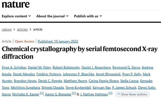Click envelope icon next to Nicholas K. Sauter
The width and height of the screenshot is (161, 99).
click(x=42, y=93)
